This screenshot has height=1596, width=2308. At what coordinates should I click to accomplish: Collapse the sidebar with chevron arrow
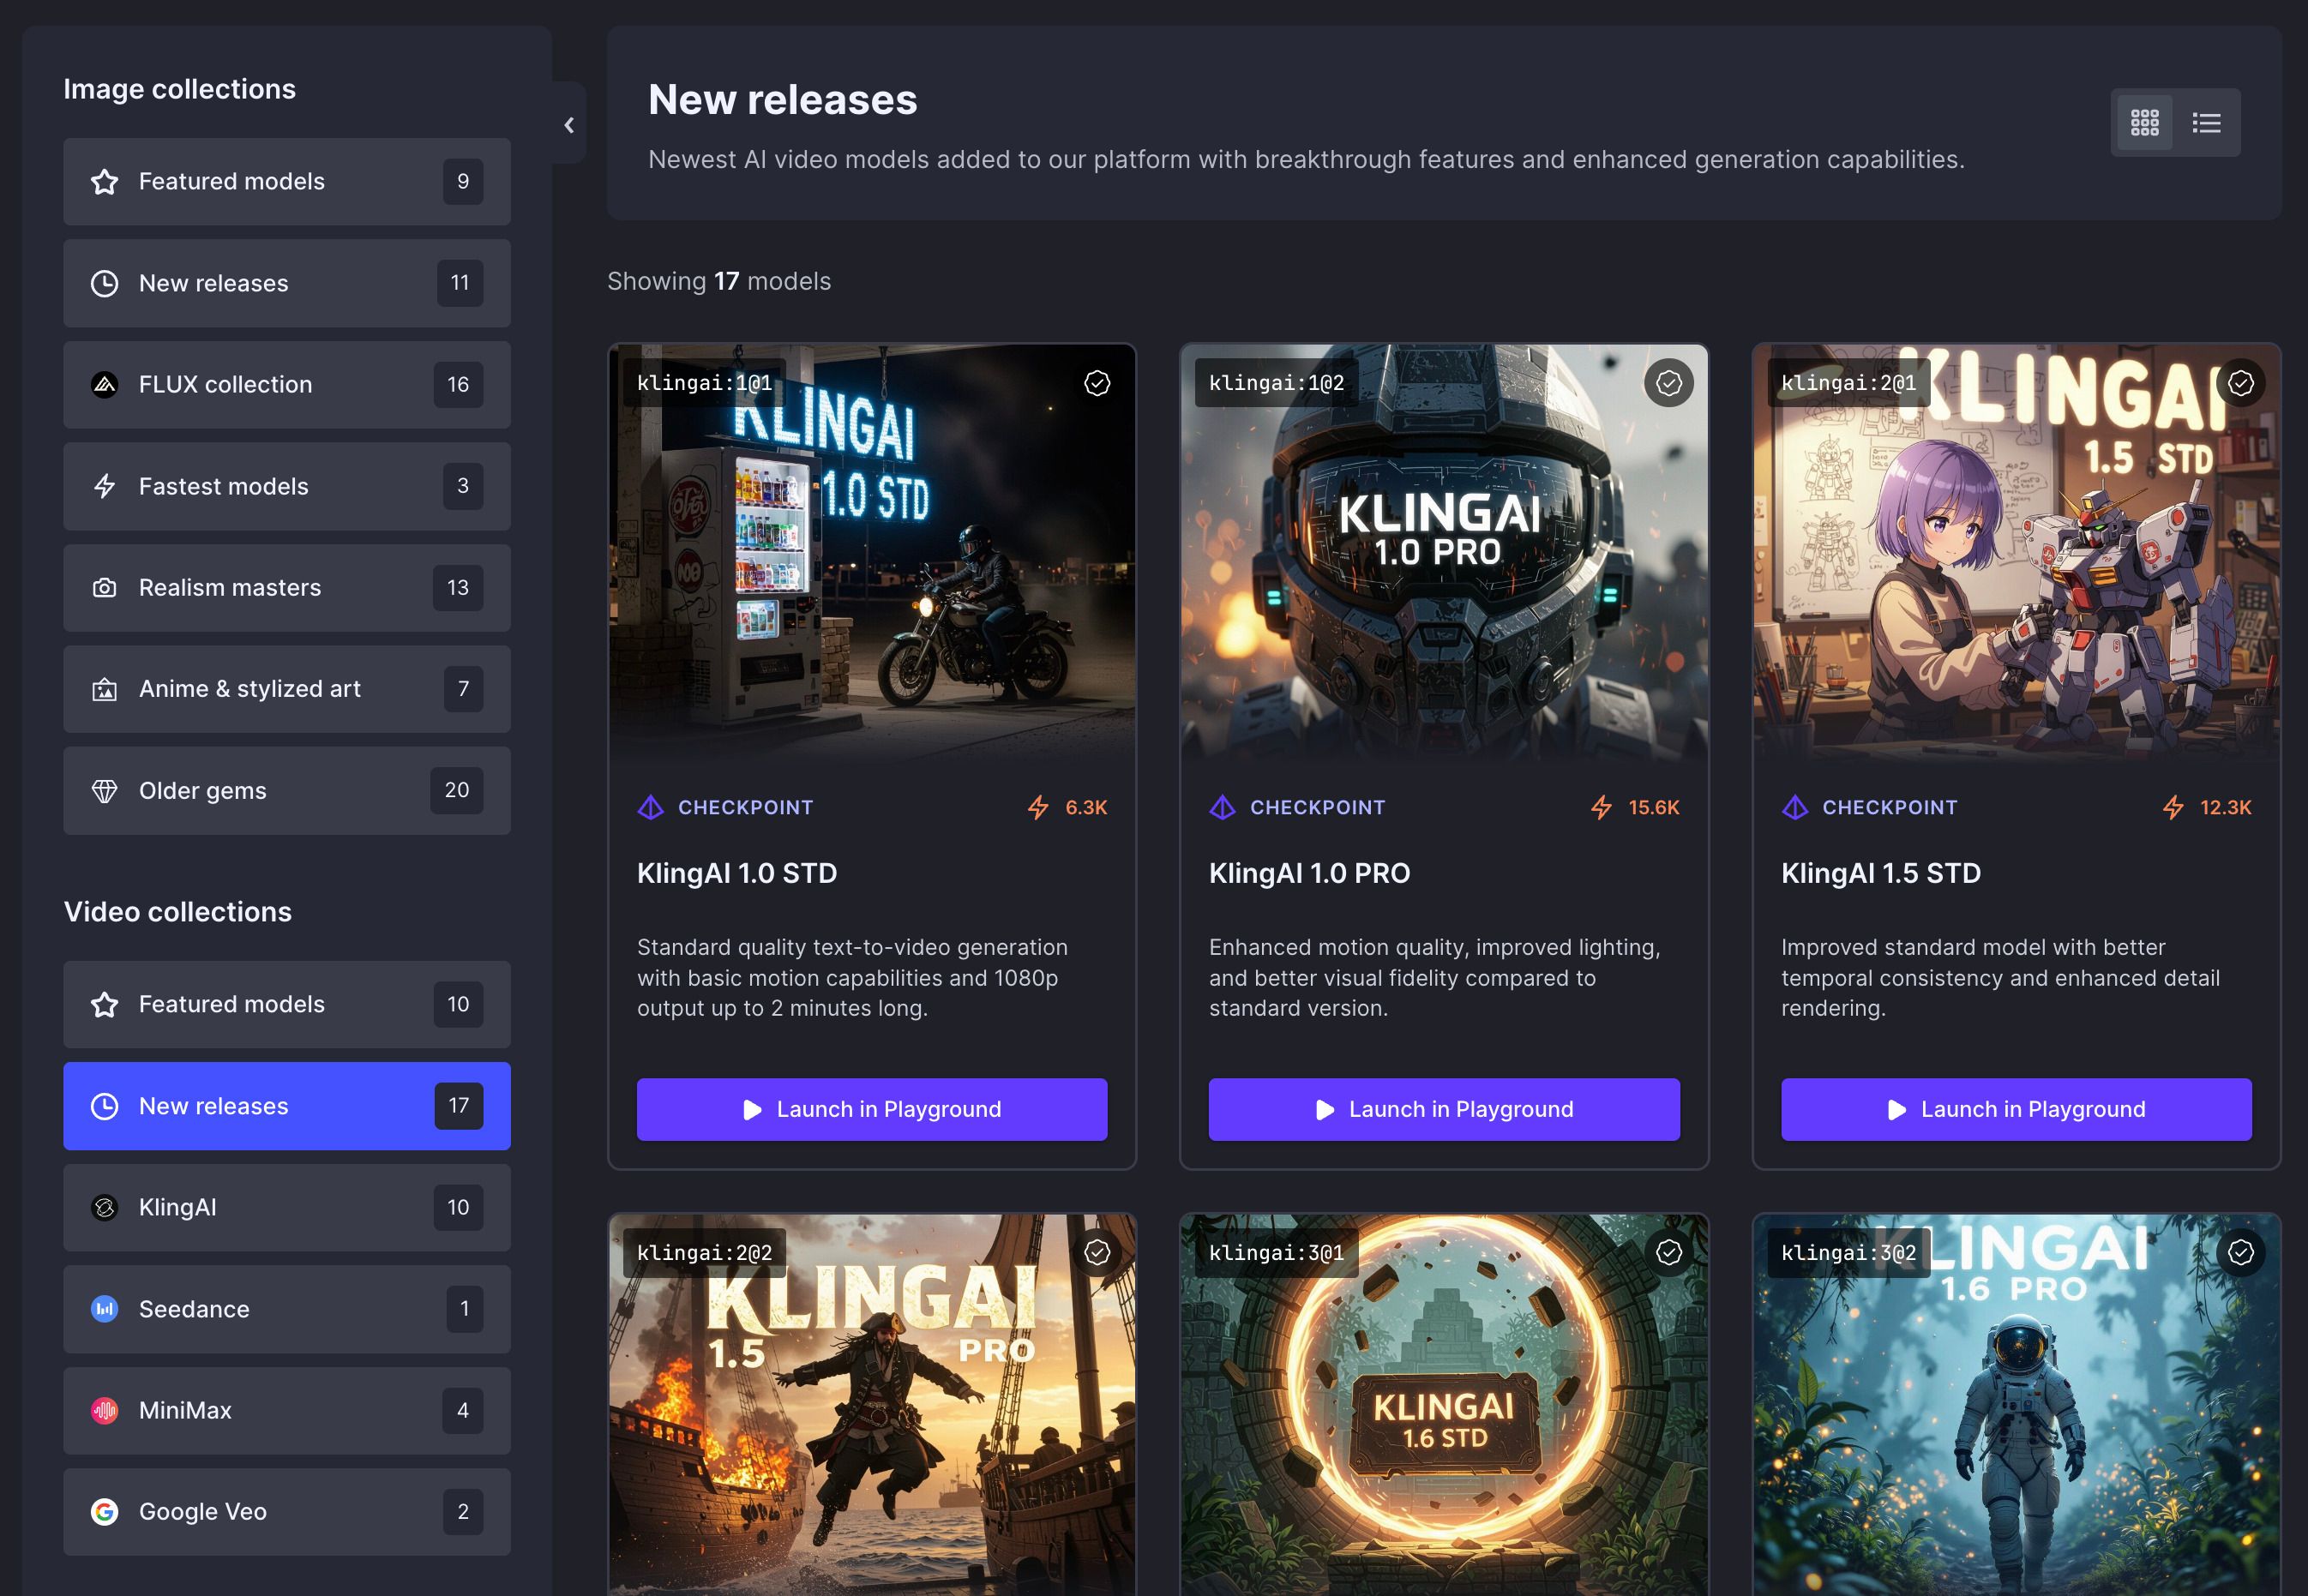pos(569,125)
